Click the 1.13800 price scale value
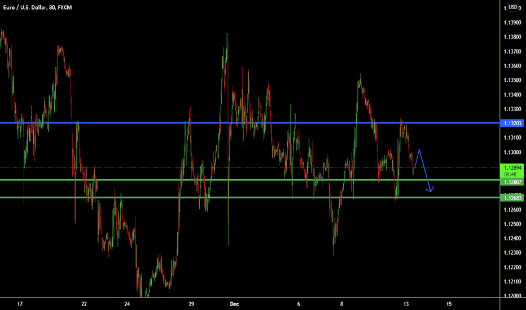This screenshot has width=526, height=310. click(512, 37)
